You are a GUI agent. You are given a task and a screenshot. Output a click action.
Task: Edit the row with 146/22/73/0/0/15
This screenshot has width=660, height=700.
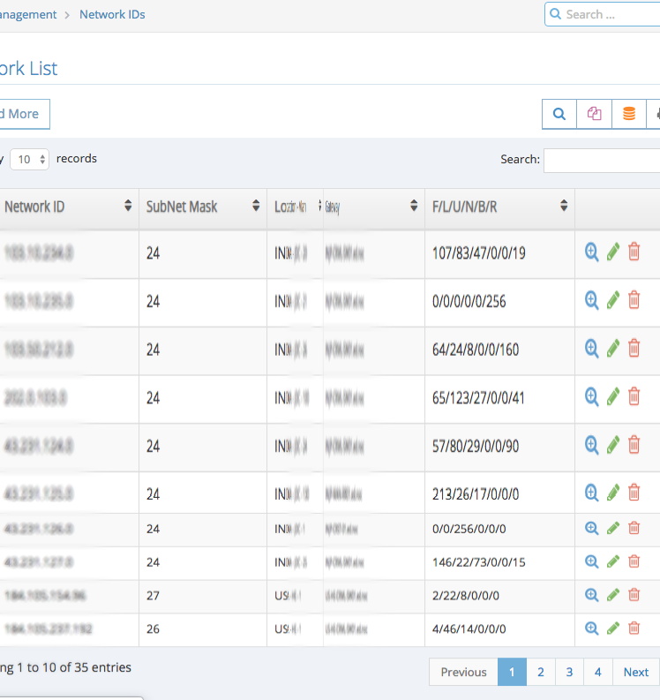pyautogui.click(x=613, y=561)
